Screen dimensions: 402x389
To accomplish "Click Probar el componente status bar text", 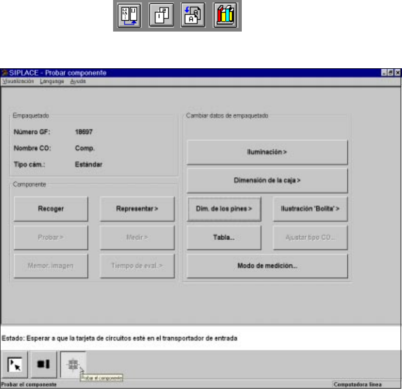I will point(29,384).
